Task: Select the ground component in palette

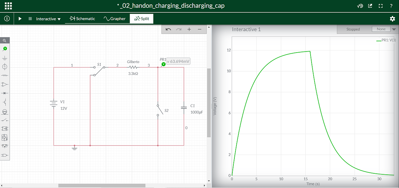Action: click(5, 58)
